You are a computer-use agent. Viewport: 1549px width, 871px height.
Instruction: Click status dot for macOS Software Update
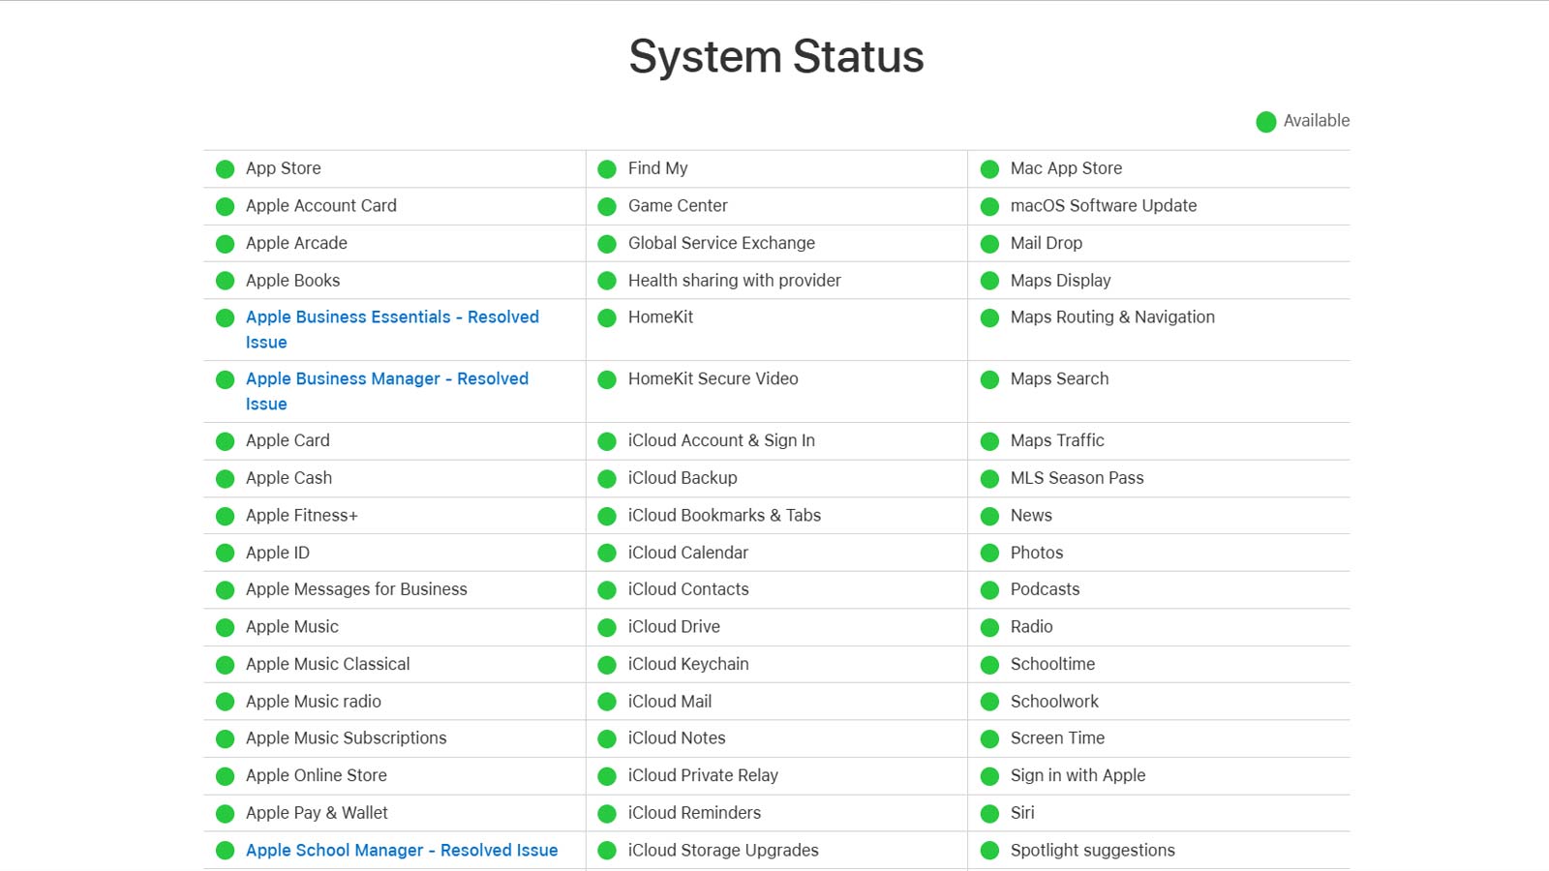coord(989,206)
